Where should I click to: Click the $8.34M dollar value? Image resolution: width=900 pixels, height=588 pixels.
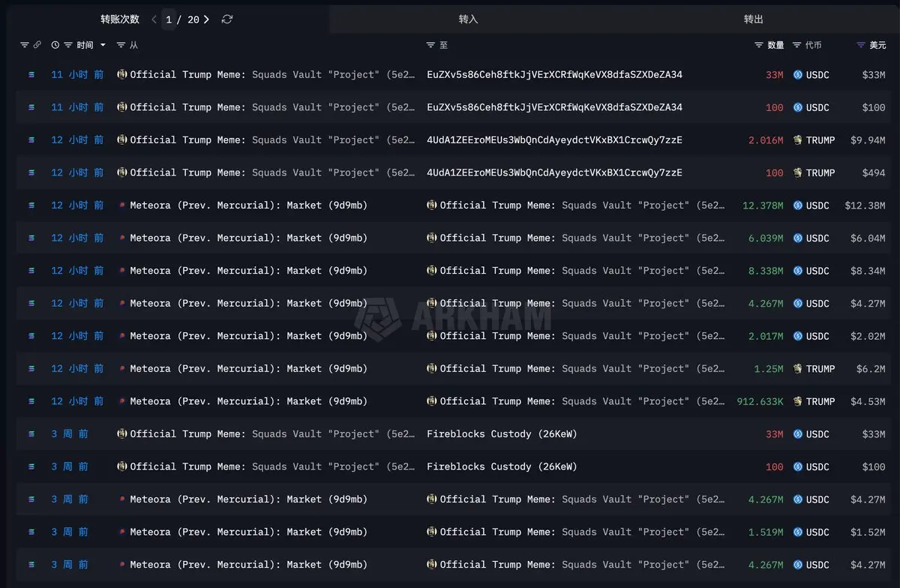868,271
